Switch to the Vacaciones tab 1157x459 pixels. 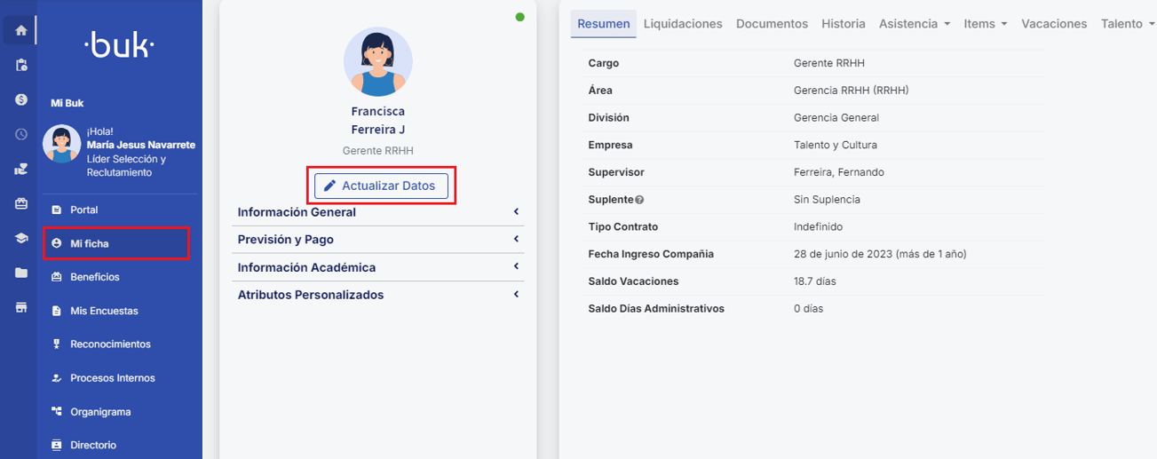click(x=1053, y=24)
